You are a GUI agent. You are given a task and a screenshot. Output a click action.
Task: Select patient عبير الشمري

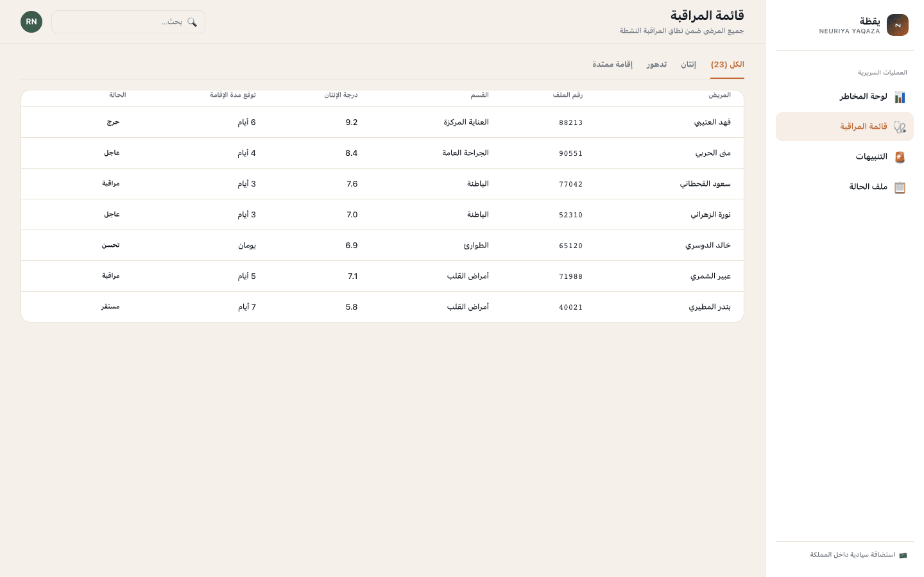point(710,276)
